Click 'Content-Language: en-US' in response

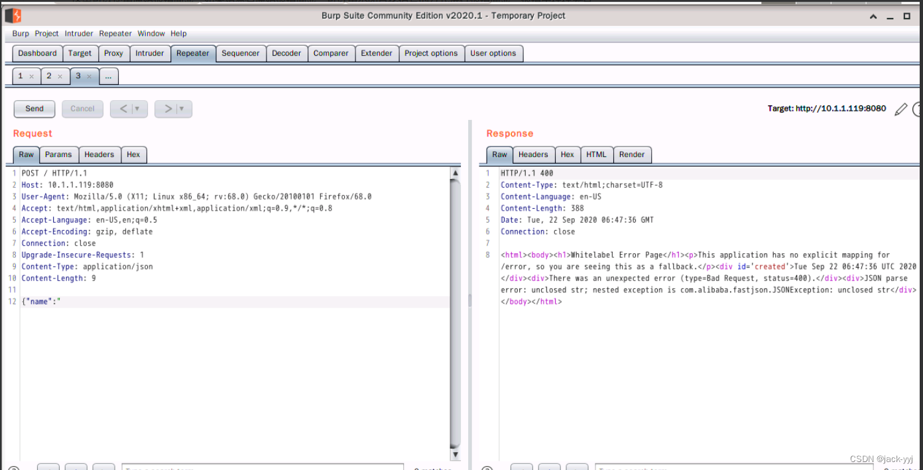pos(551,197)
